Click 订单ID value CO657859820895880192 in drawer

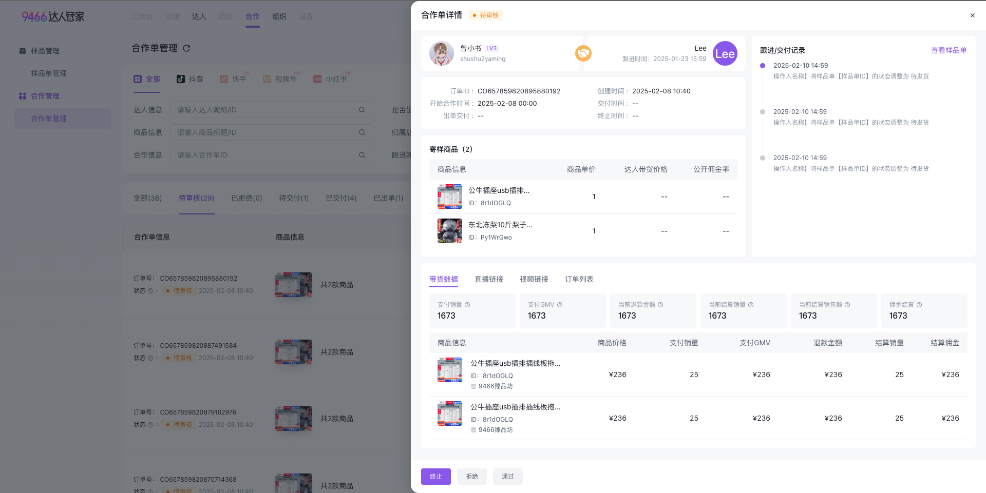click(519, 91)
